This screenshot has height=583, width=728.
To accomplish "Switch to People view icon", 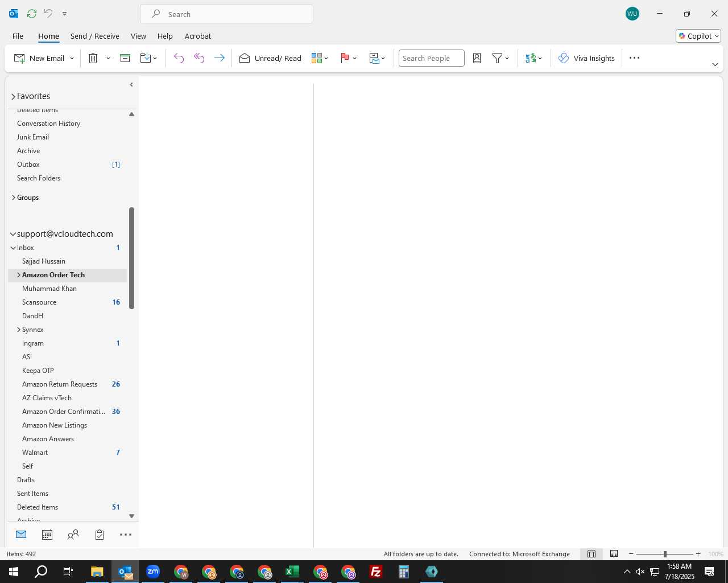I will (x=73, y=535).
